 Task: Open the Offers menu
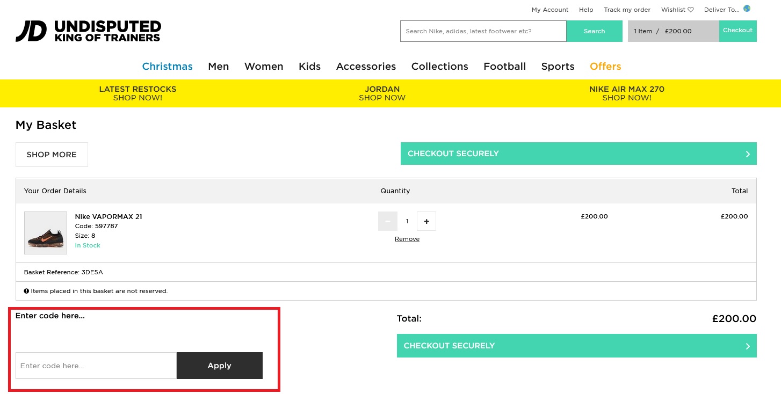coord(605,67)
